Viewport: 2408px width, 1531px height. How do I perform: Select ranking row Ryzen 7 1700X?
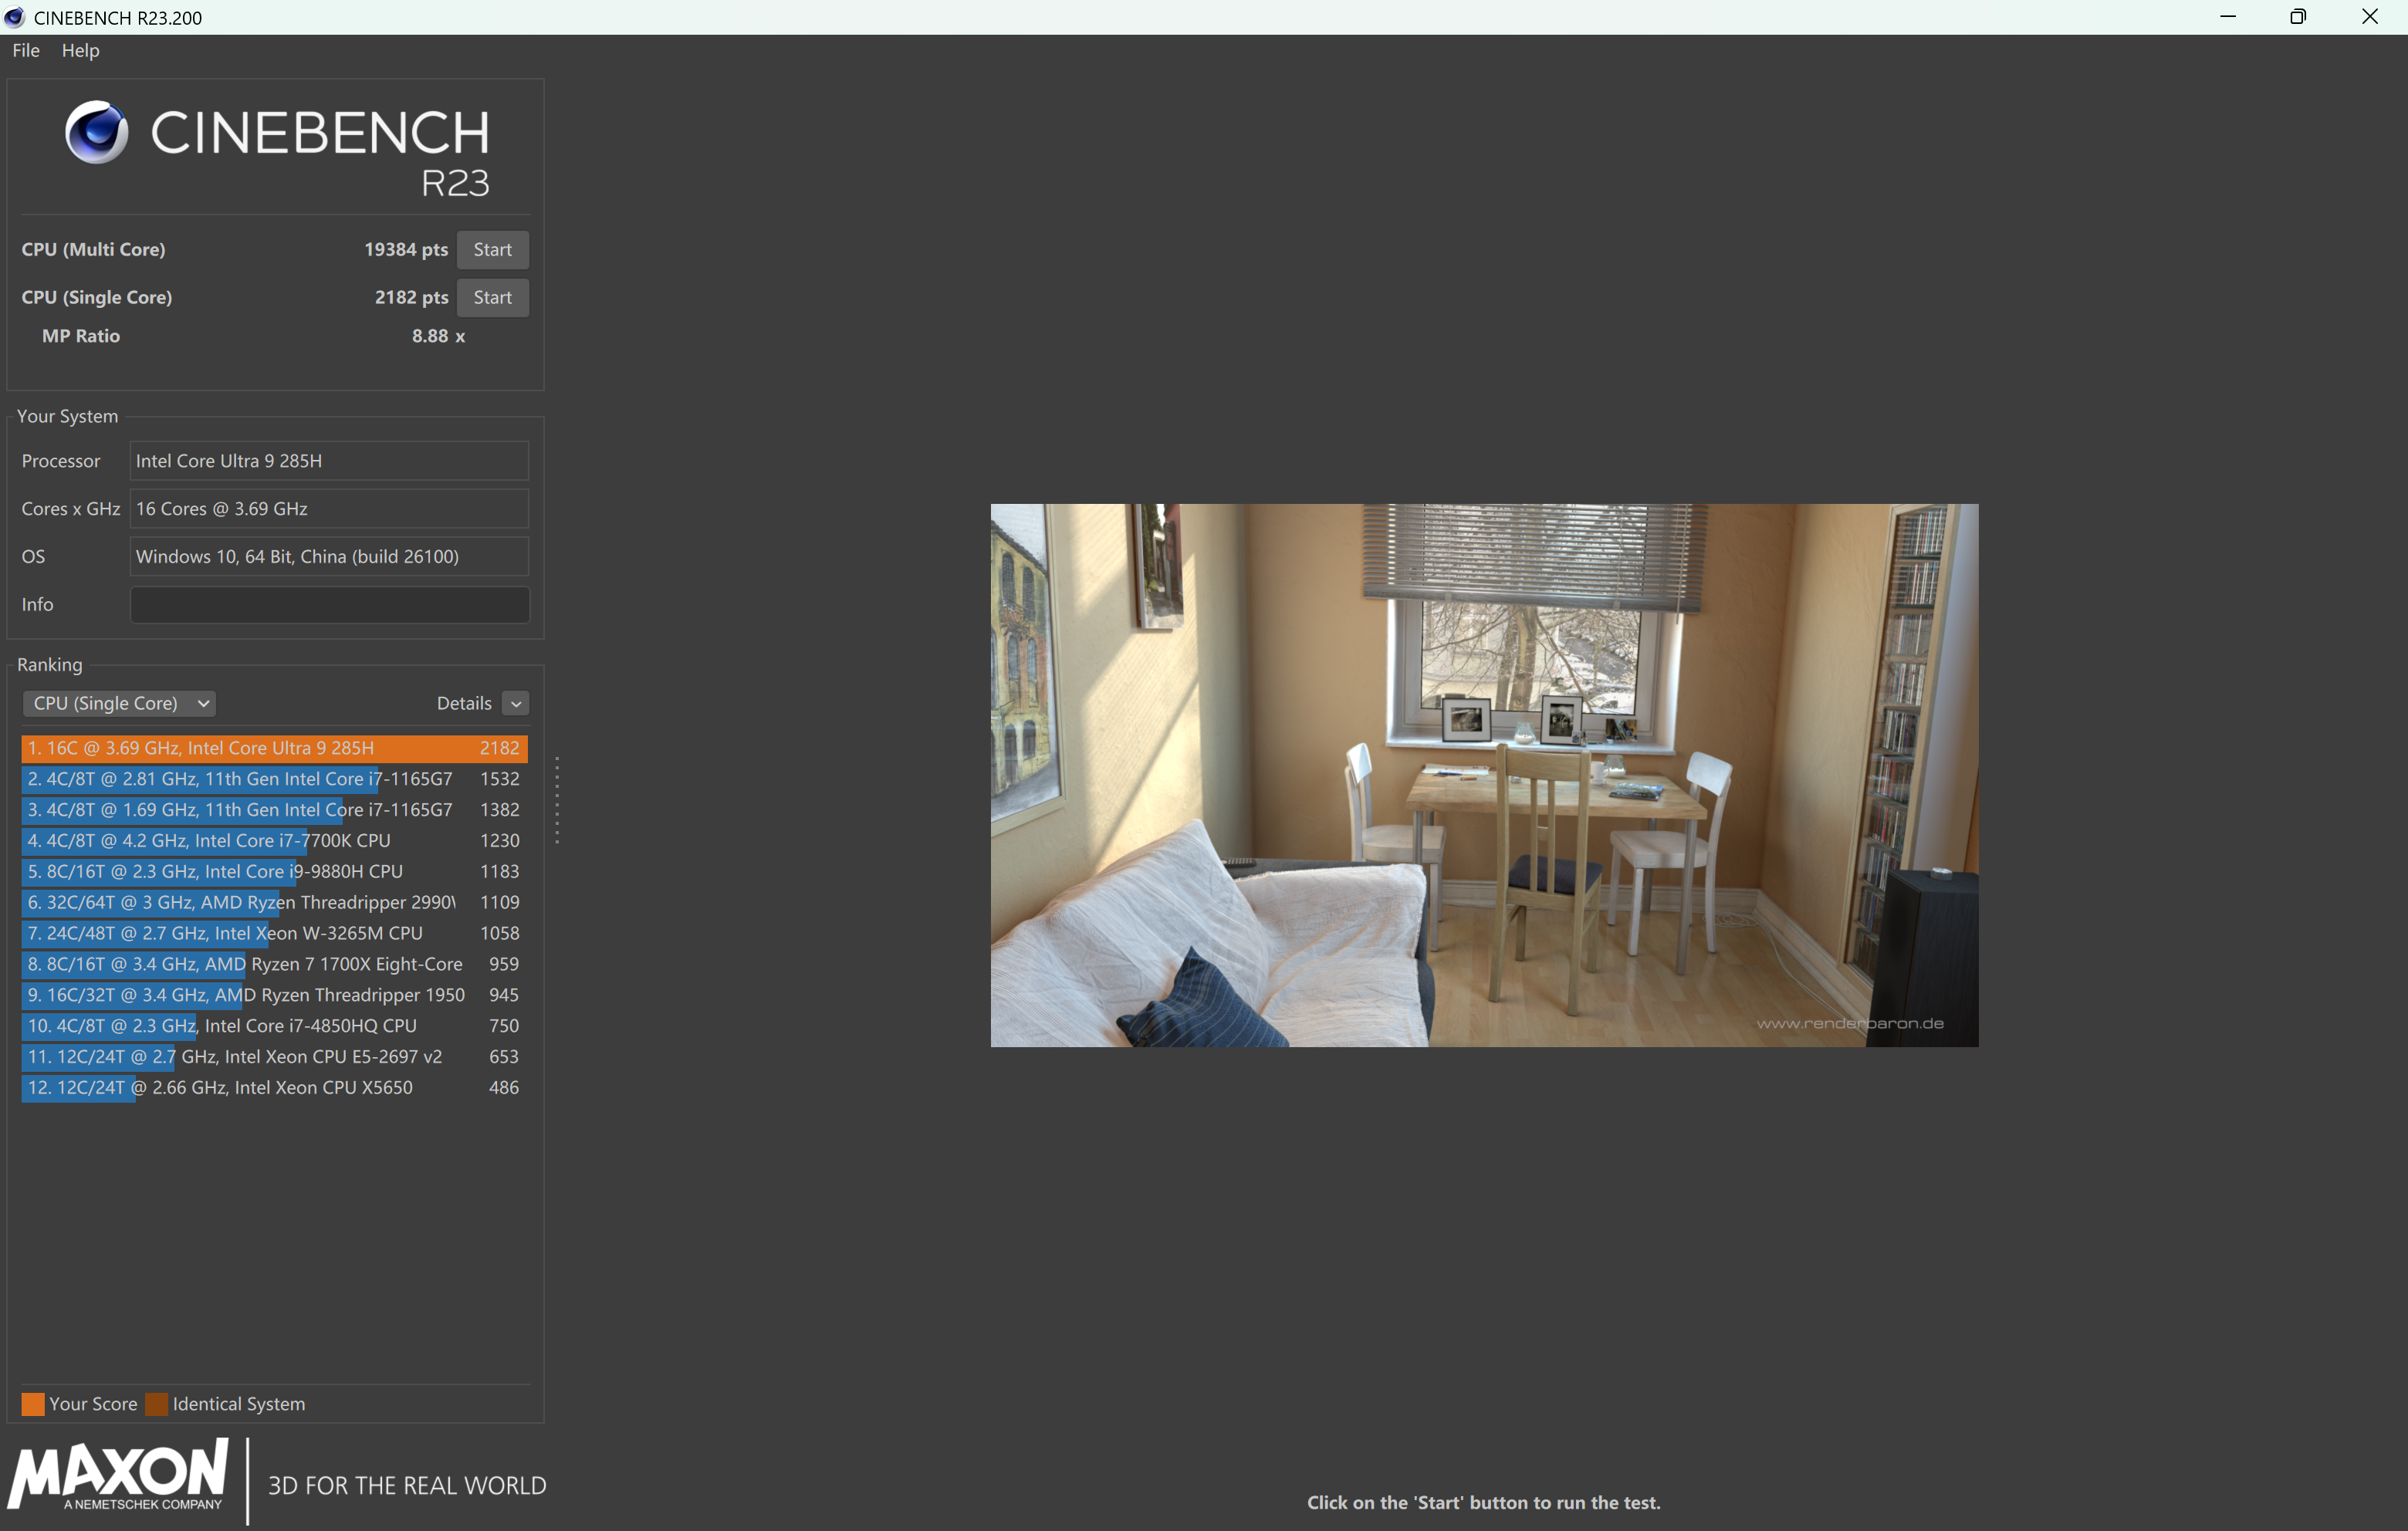274,965
